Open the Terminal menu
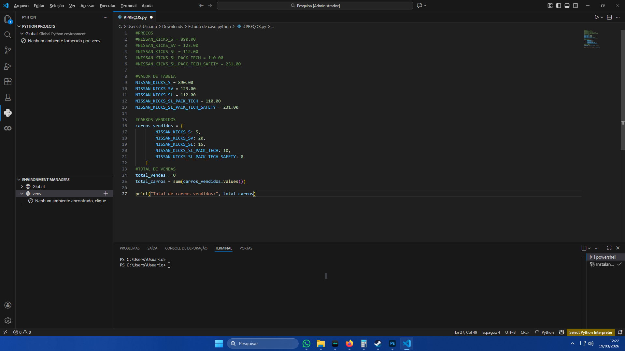 coord(128,6)
